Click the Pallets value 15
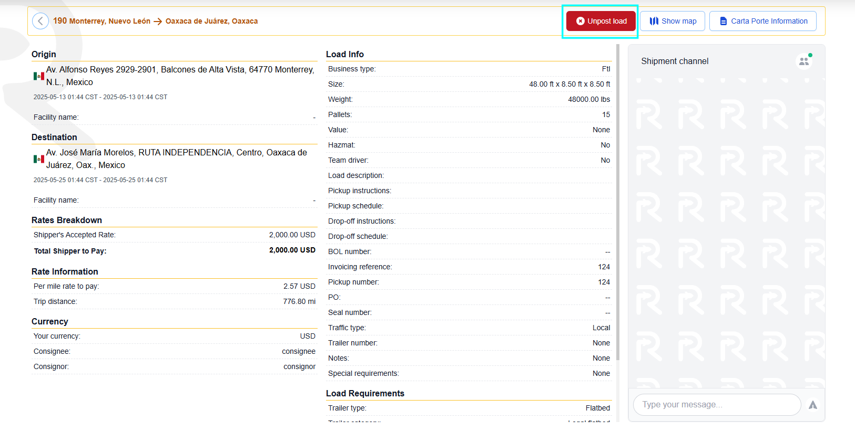This screenshot has height=431, width=855. coord(606,114)
